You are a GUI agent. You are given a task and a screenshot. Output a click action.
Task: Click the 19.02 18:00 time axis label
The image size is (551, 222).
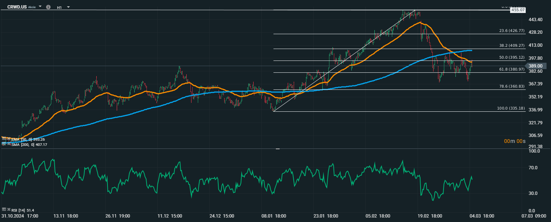[430, 216]
